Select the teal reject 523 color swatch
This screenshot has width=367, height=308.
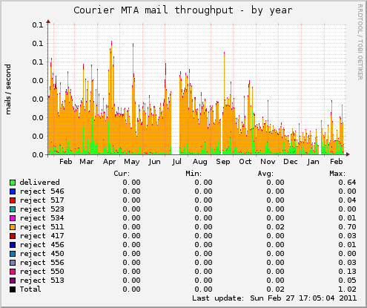tap(13, 209)
